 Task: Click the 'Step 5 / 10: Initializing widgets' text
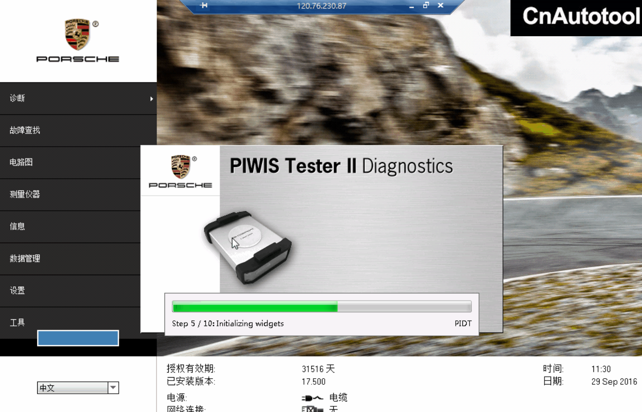click(228, 324)
